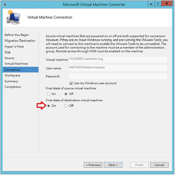Image resolution: width=175 pixels, height=175 pixels.
Task: Go back with the Previous button
Action: pos(93,165)
